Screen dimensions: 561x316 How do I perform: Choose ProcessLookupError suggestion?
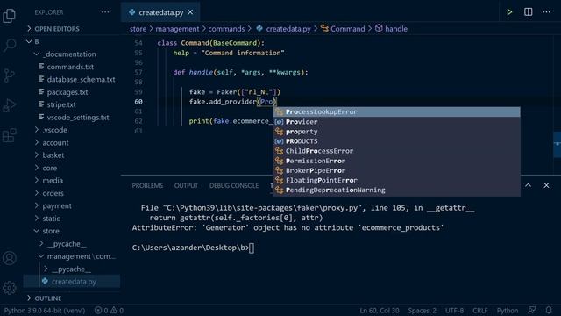coord(397,111)
